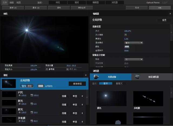Viewport: 173px width, 126px height.
Task: Click the 撤销 (0) button
Action: tap(13, 8)
